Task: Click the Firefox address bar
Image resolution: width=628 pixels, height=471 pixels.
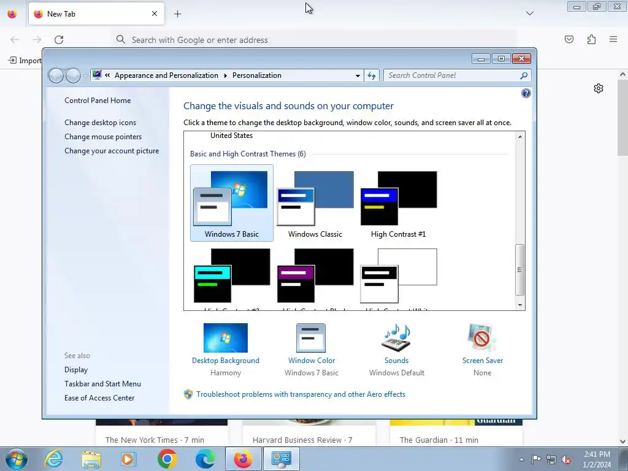Action: (x=315, y=40)
